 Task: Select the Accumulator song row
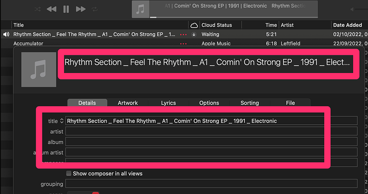(184, 43)
